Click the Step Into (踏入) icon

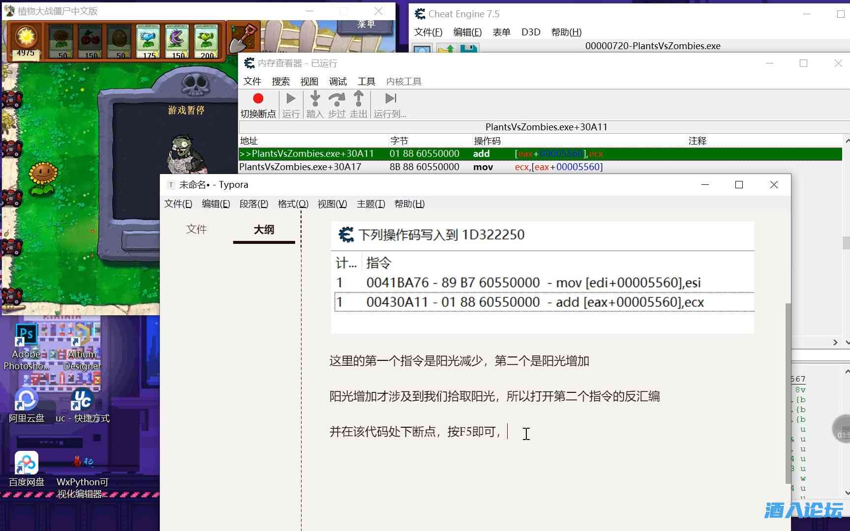[315, 99]
